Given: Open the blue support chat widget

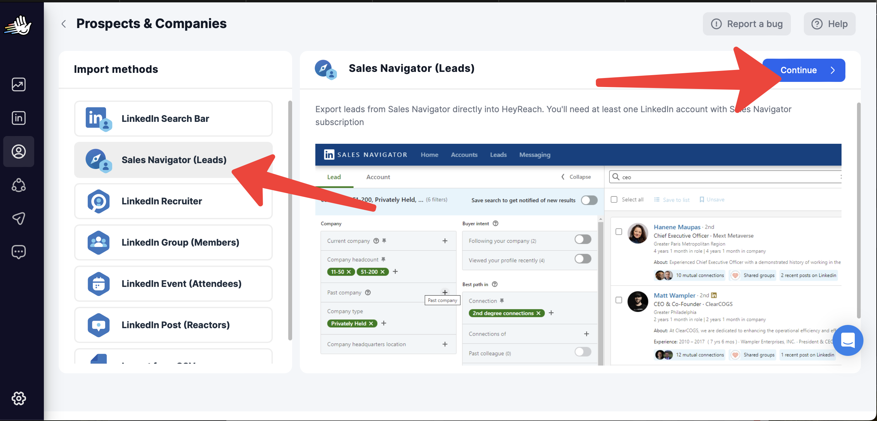Looking at the screenshot, I should point(847,340).
